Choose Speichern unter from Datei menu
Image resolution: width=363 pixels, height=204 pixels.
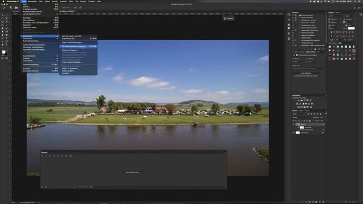[x=30, y=27]
